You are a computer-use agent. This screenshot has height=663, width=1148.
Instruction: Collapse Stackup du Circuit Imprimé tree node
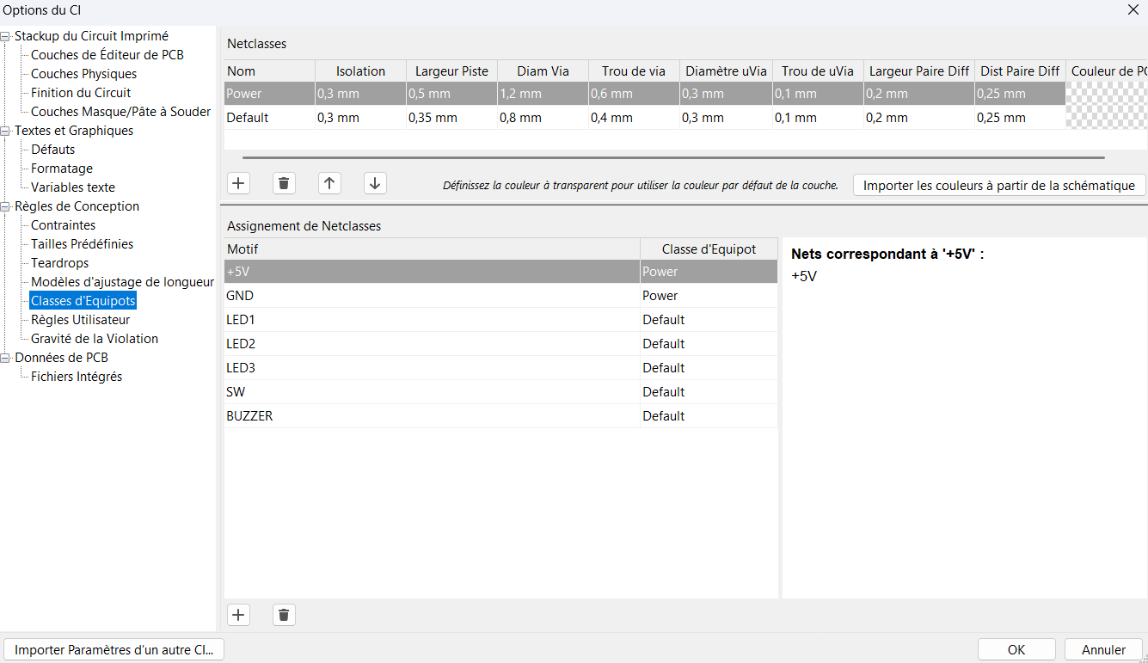tap(7, 36)
